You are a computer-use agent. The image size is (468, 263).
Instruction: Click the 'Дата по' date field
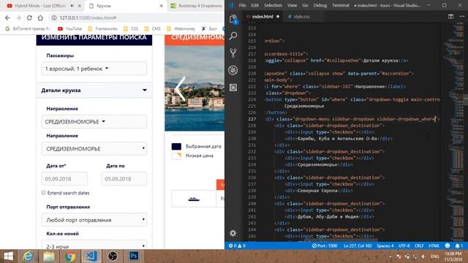pos(124,179)
